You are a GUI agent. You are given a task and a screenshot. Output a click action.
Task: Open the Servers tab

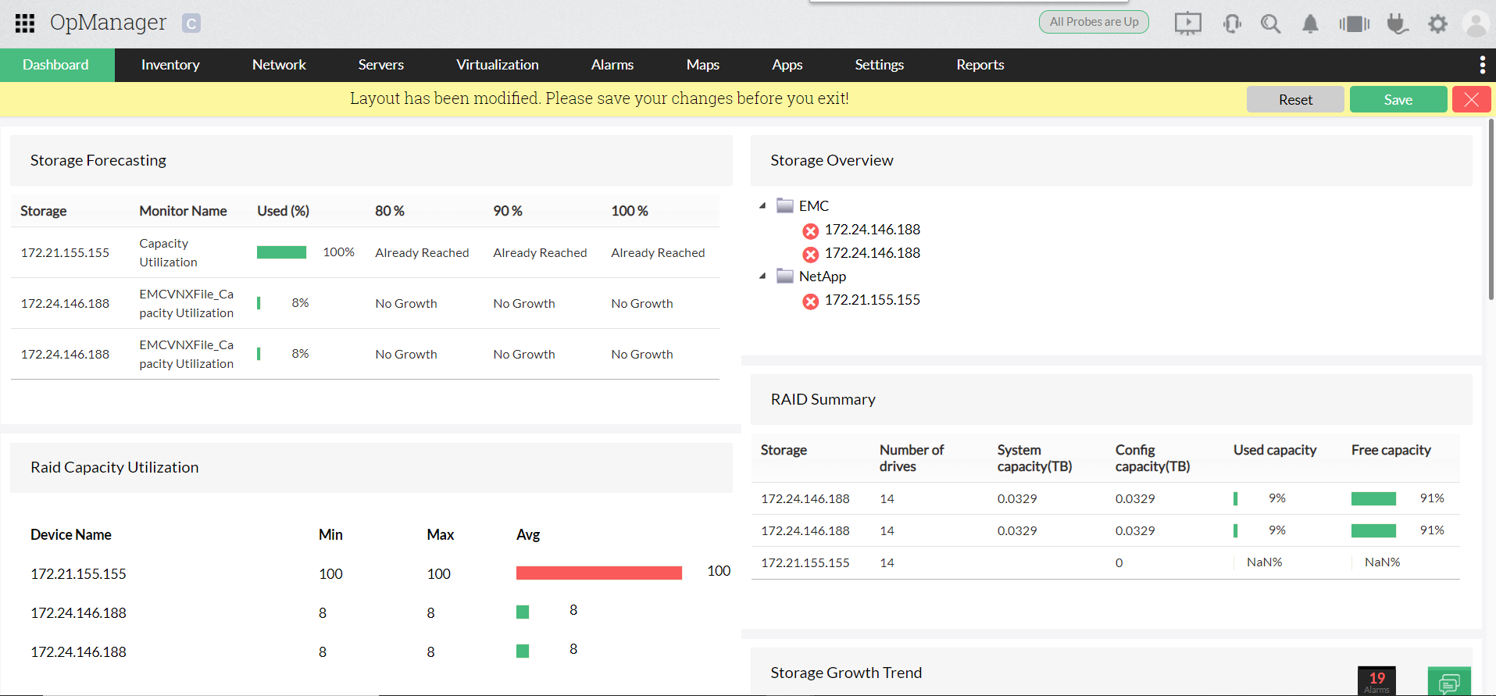381,65
